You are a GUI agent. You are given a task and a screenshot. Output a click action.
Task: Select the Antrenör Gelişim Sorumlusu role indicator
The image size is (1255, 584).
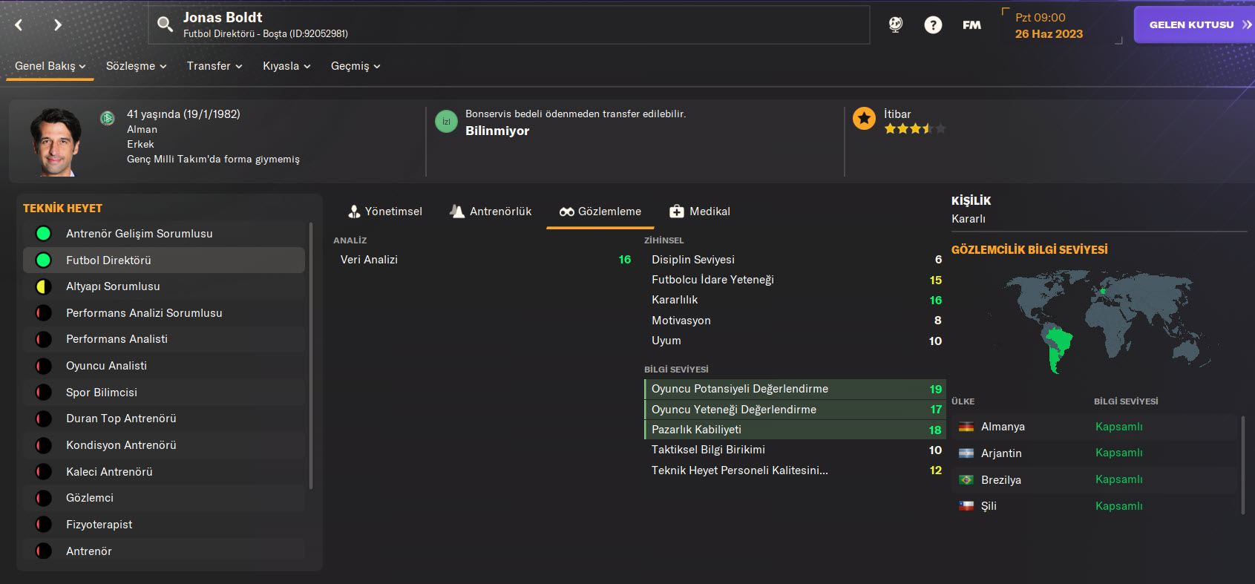[44, 234]
